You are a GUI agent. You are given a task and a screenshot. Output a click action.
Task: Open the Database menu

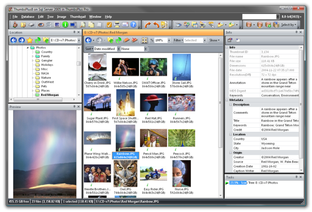[x=28, y=17]
